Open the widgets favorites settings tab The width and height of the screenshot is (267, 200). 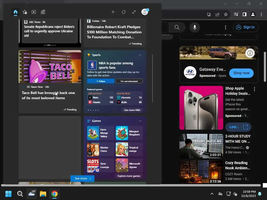pos(25,12)
